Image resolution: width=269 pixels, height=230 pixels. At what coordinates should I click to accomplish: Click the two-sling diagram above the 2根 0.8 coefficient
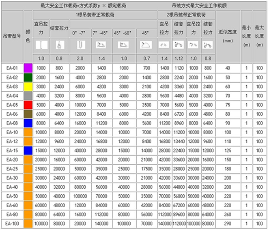(208, 45)
